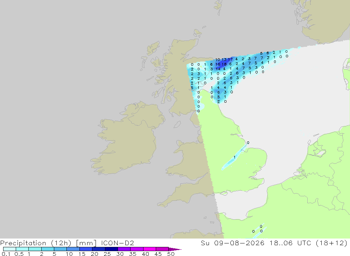Click the 30–35 mm purple swatch
This screenshot has width=350, height=256.
(124, 249)
